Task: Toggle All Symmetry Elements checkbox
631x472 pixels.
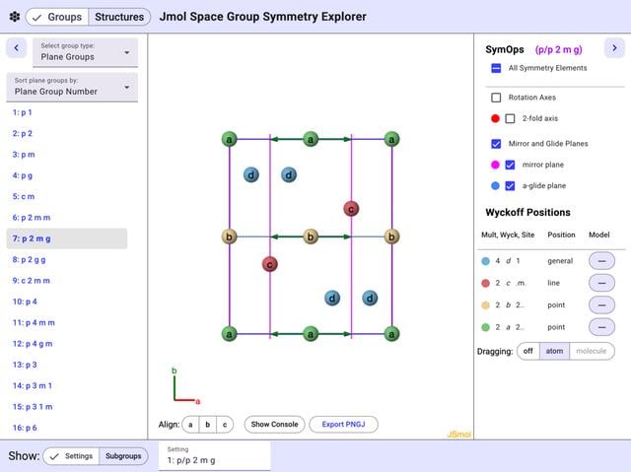Action: 496,68
